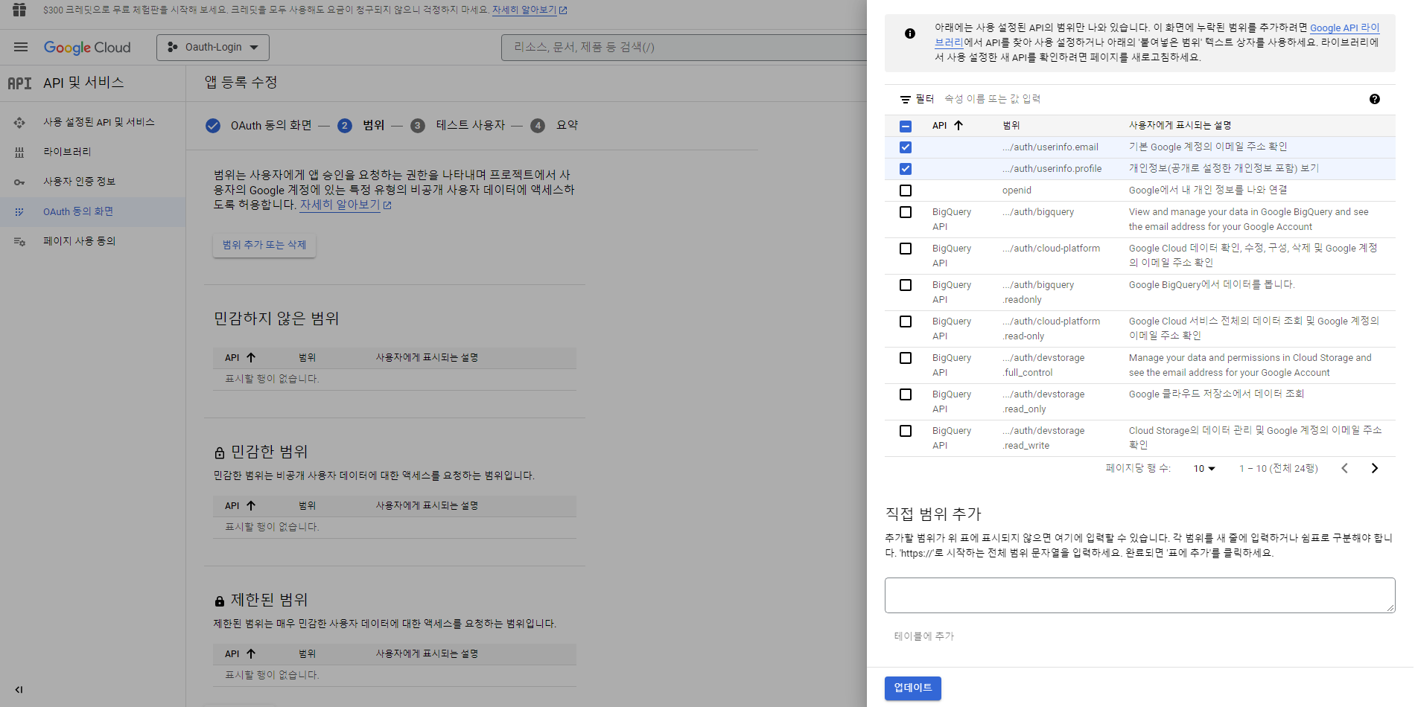Click step 4 circle for 요약
The image size is (1415, 707).
538,126
